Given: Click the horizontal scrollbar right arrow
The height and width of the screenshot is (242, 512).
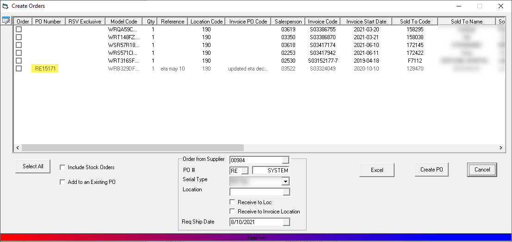Looking at the screenshot, I should click(501, 148).
